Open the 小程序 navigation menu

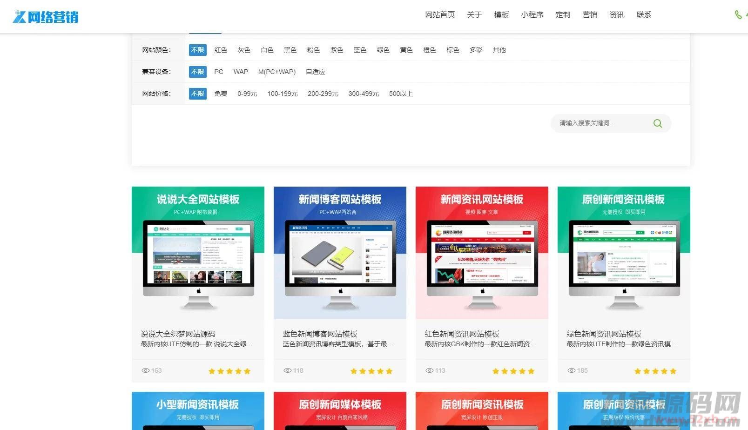click(x=532, y=15)
